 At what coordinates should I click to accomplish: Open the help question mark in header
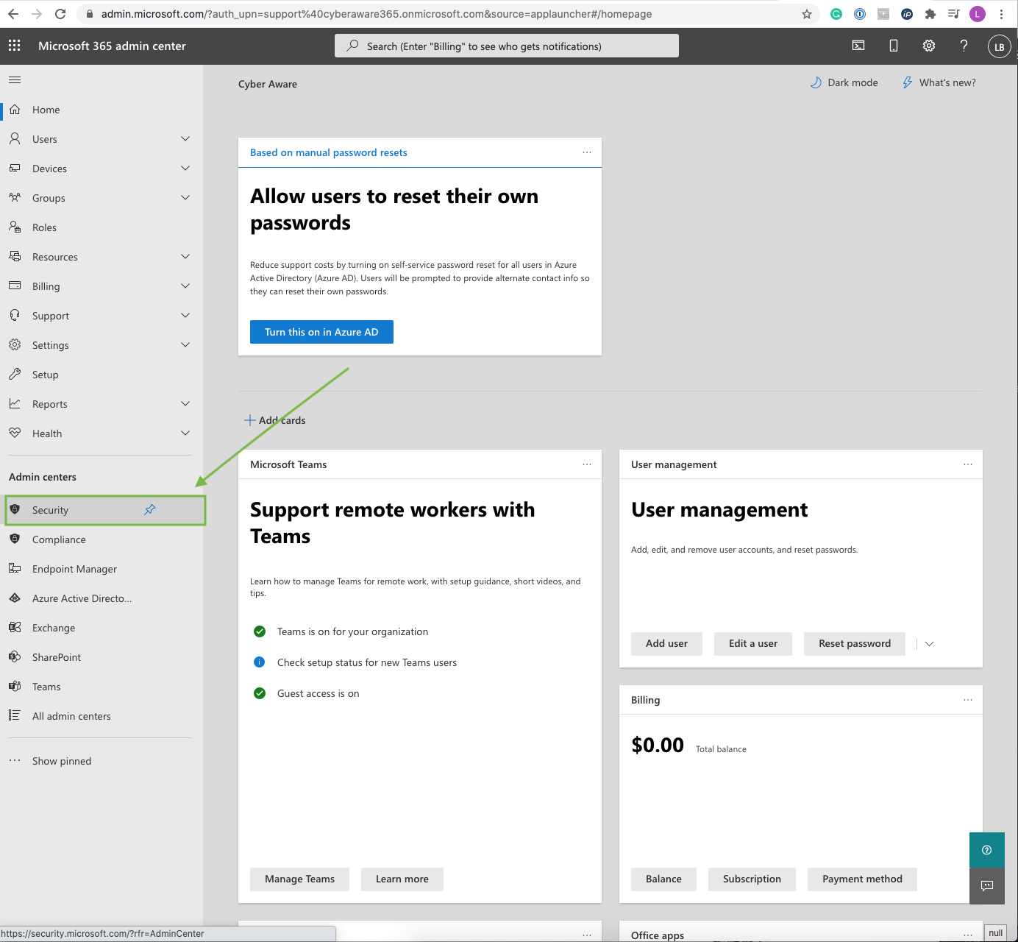coord(964,46)
